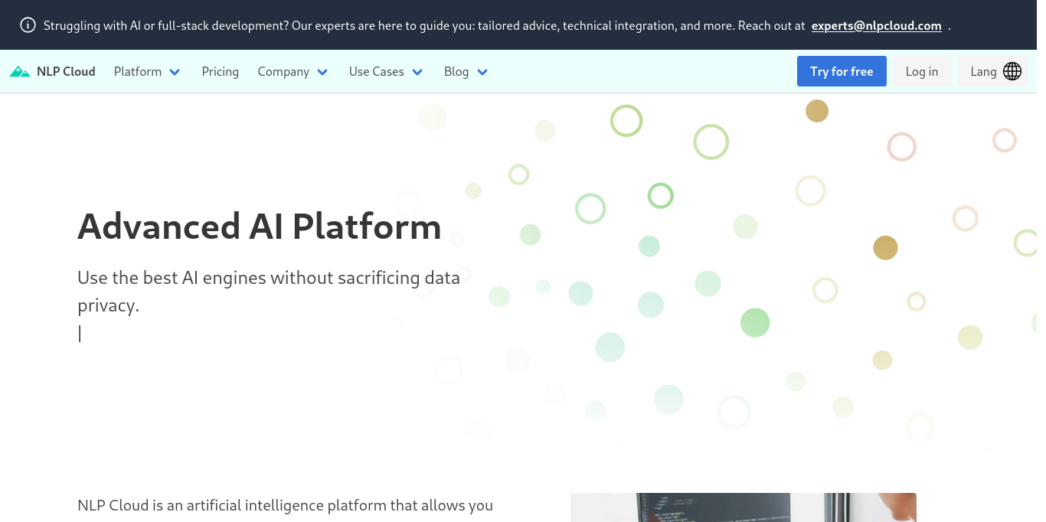Open the Blog dropdown chevron
Screen dimensions: 1046x522
[482, 72]
